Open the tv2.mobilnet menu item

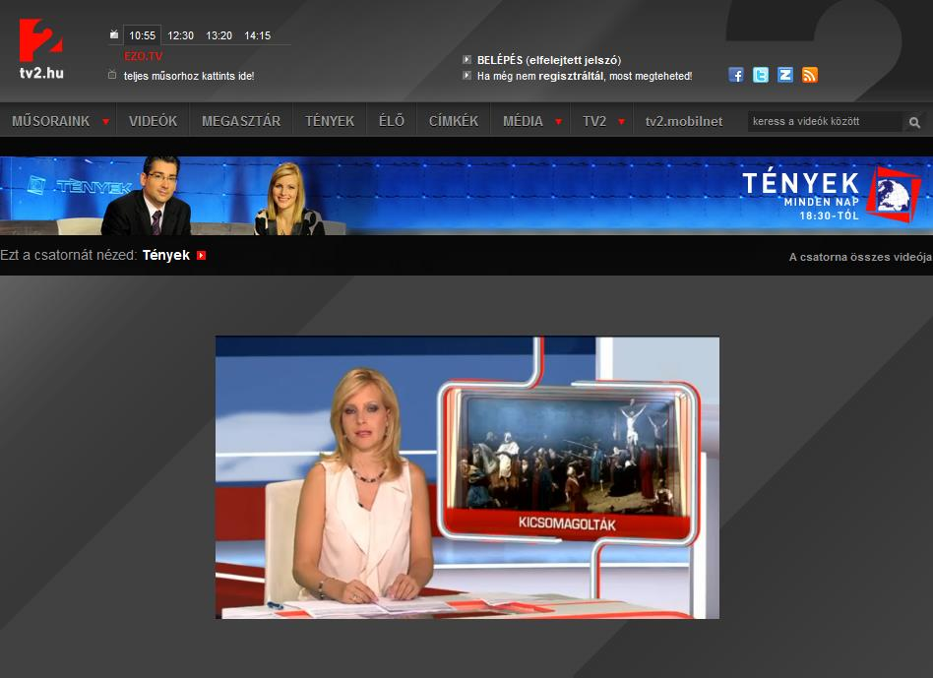684,121
